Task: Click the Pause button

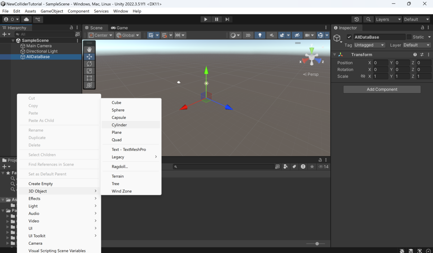Action: click(216, 20)
